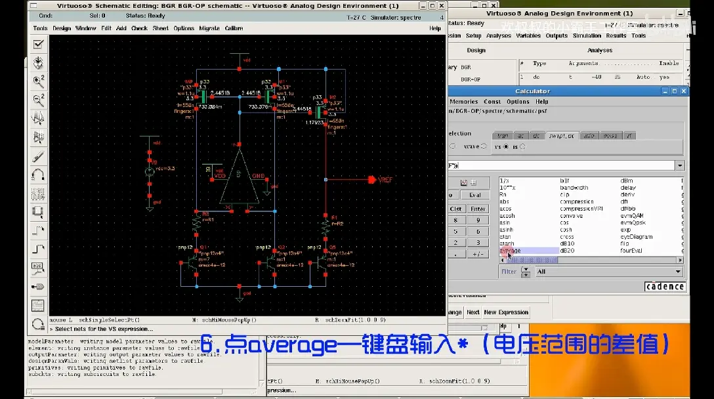Switch to the noise tab in Calculator

(x=610, y=136)
